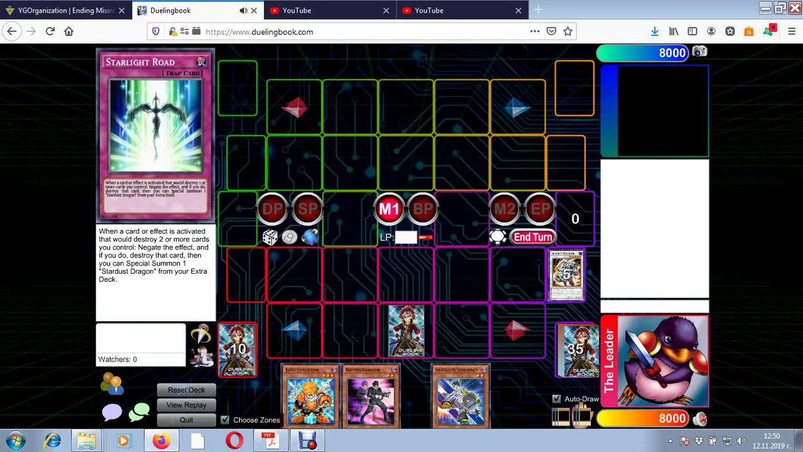Select the M1 main phase button
The image size is (803, 452).
[x=389, y=210]
